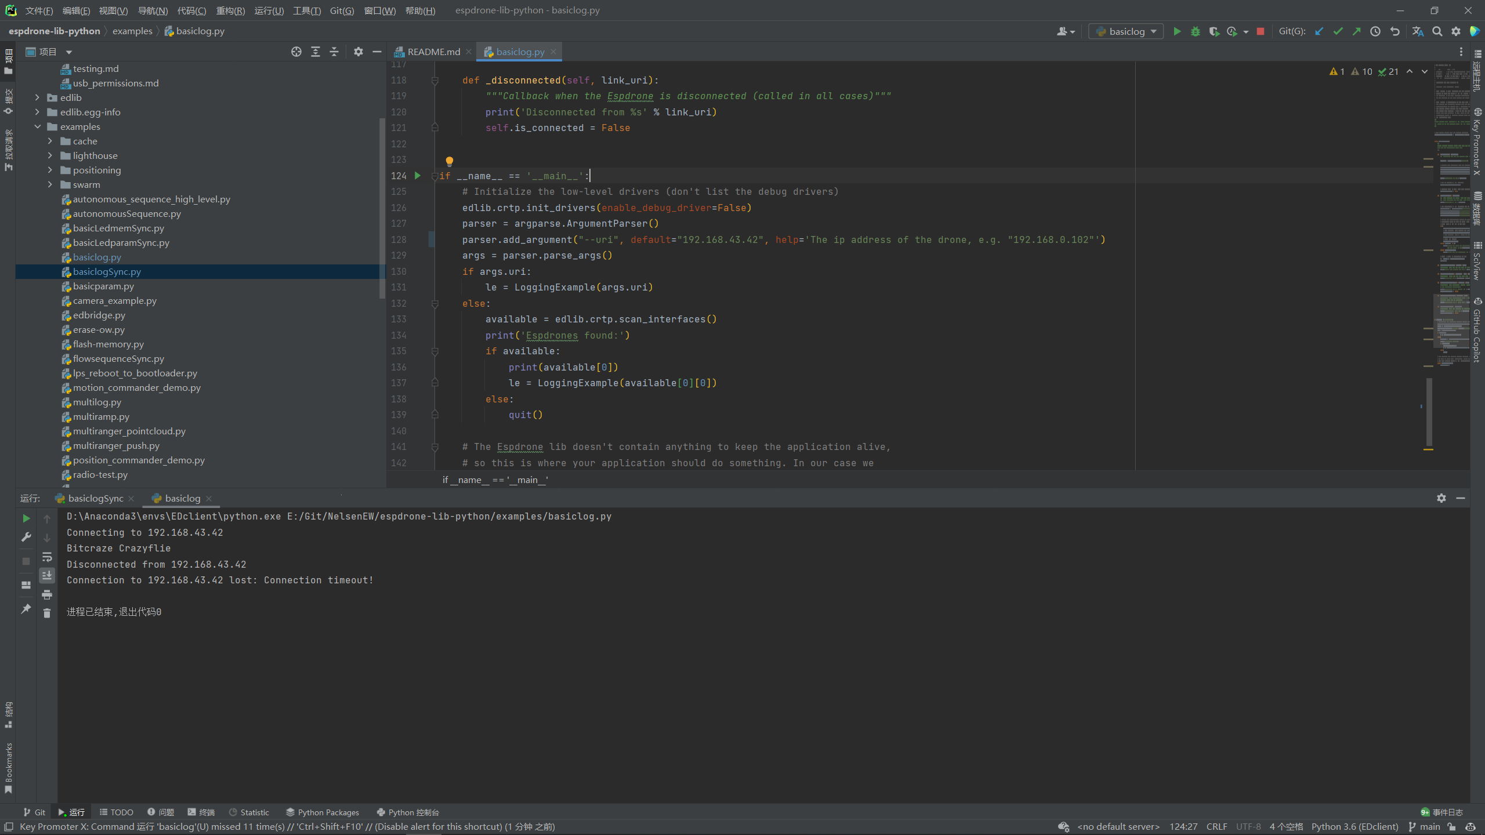The width and height of the screenshot is (1485, 835).
Task: Click the printer icon in the run panel
Action: pos(47,594)
